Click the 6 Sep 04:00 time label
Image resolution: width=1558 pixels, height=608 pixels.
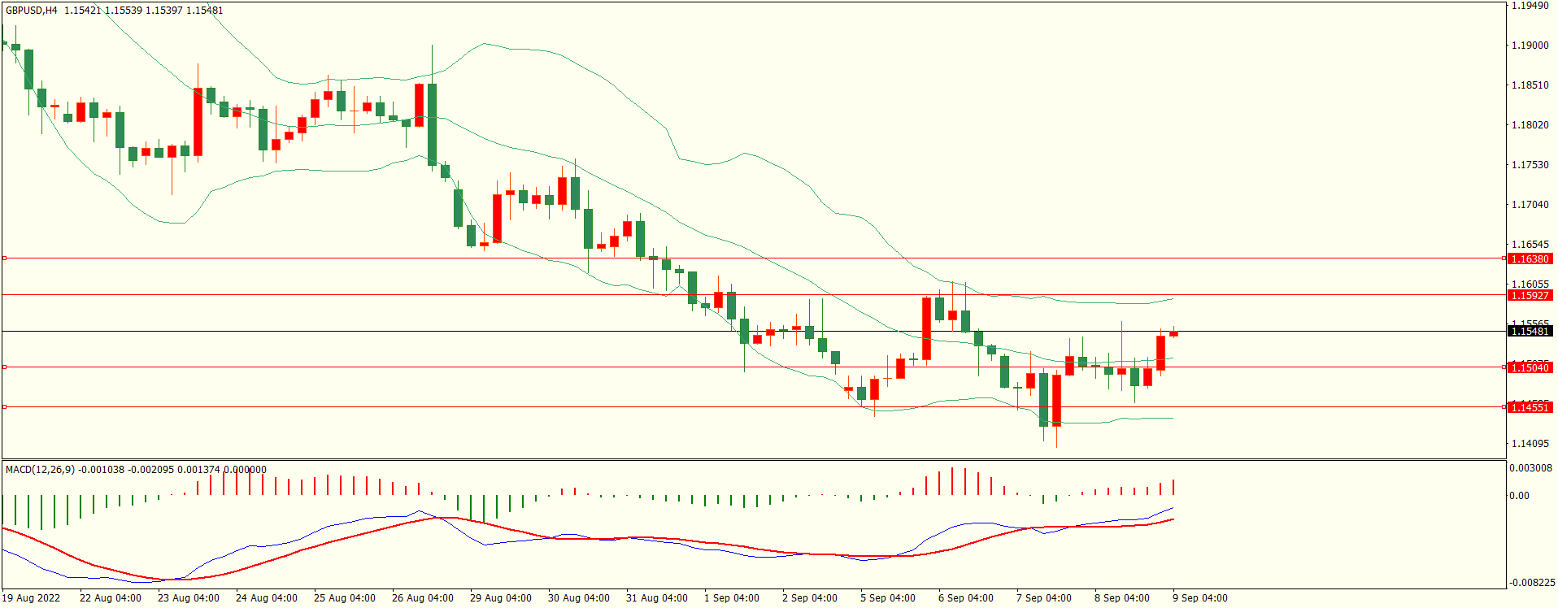(966, 598)
